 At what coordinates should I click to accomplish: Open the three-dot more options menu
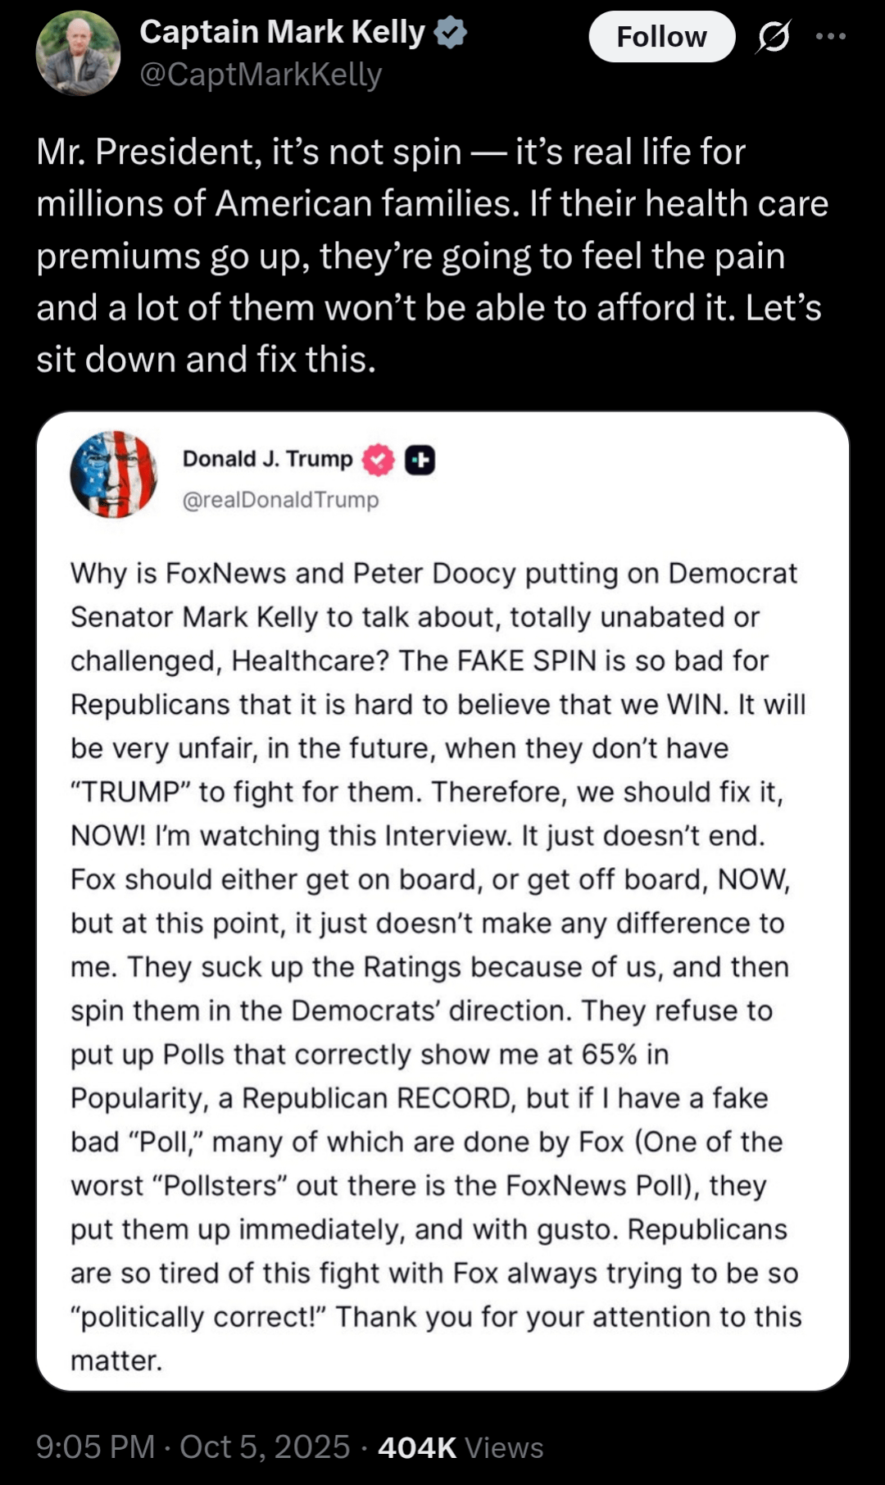[x=831, y=37]
